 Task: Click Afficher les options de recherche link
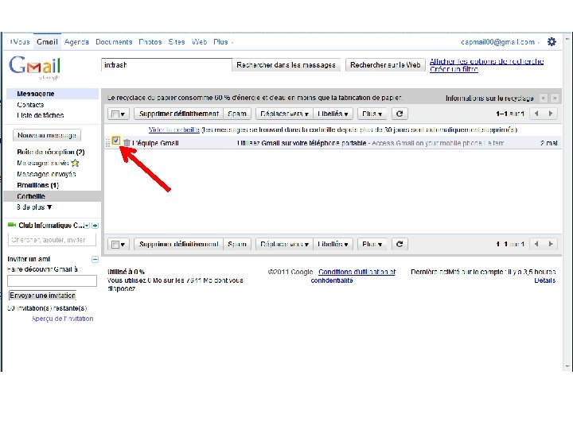(486, 61)
